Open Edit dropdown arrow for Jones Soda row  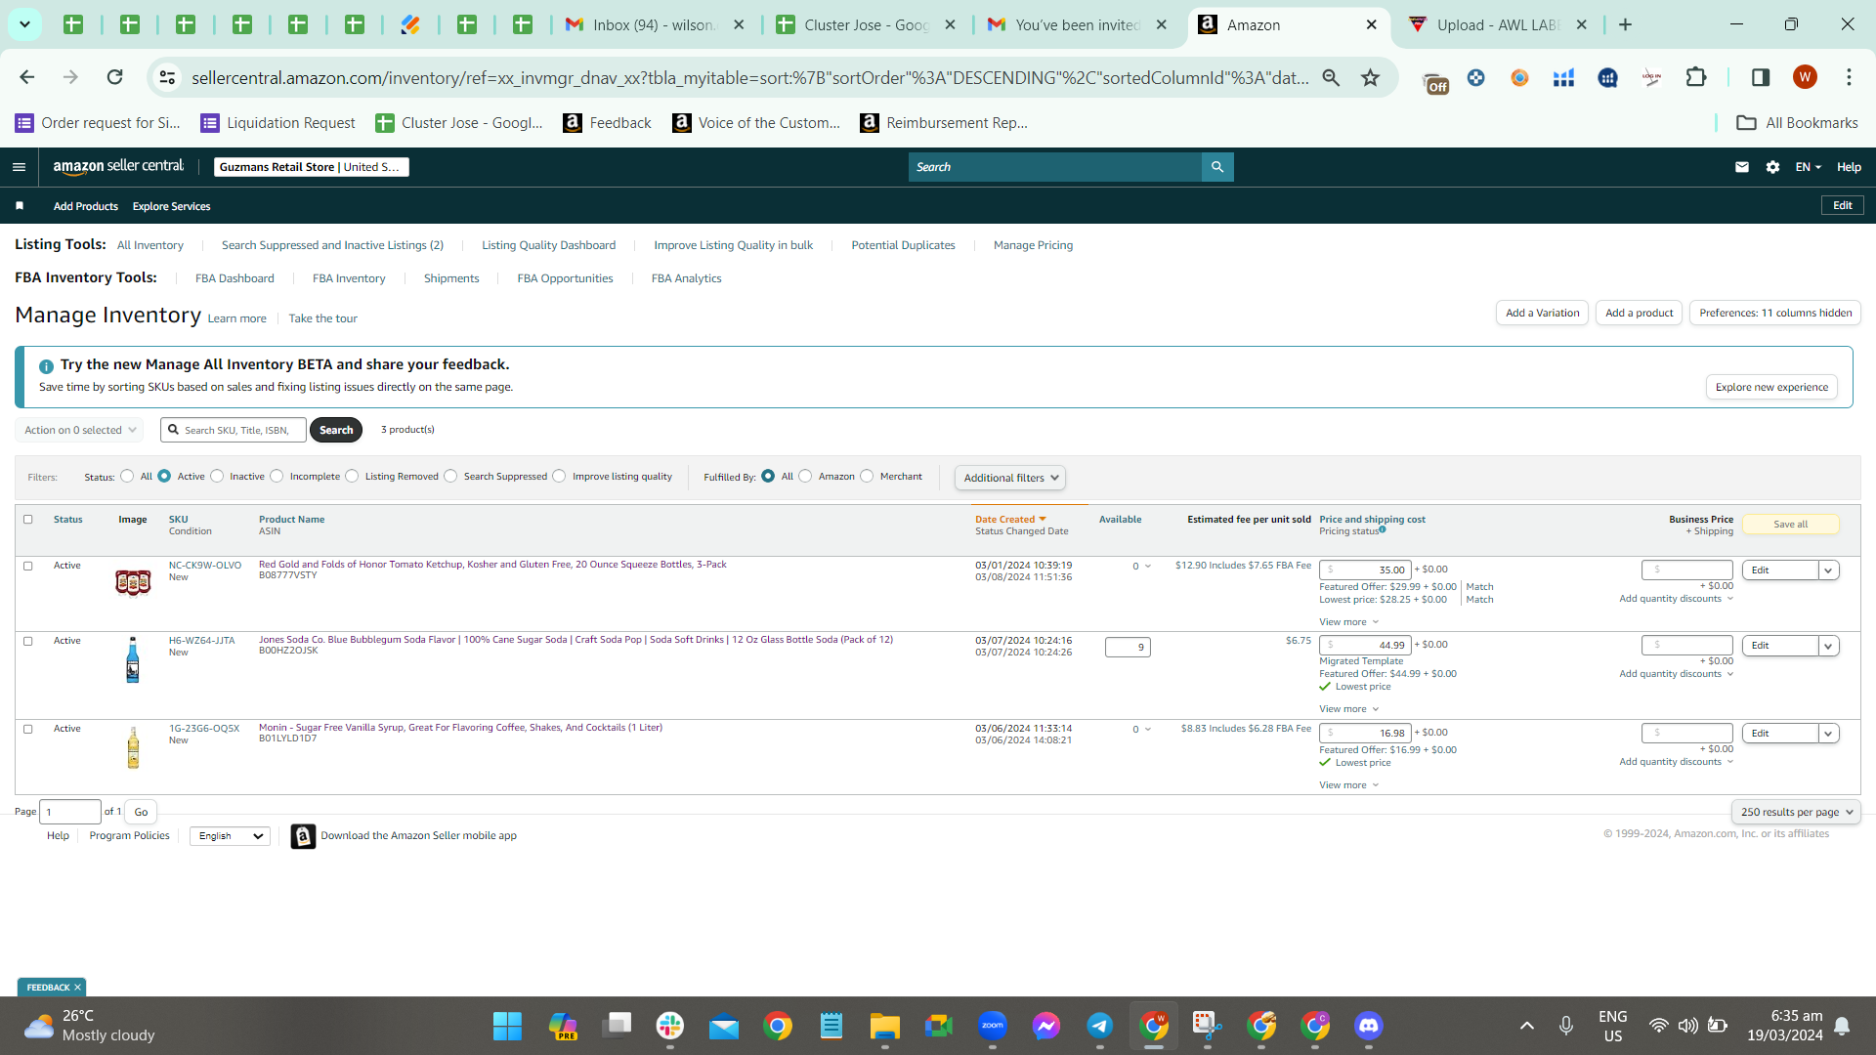1828,646
